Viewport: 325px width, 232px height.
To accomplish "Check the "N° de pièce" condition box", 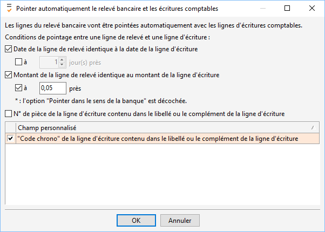I will pos(8,114).
